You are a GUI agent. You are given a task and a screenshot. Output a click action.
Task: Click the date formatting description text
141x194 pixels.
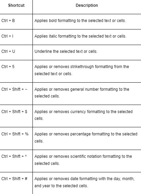pyautogui.click(x=85, y=182)
